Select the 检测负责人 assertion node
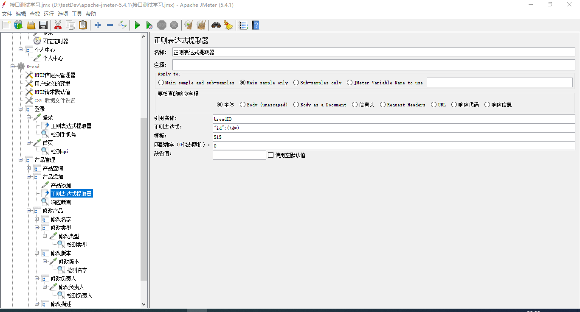The height and width of the screenshot is (312, 580). click(x=79, y=295)
